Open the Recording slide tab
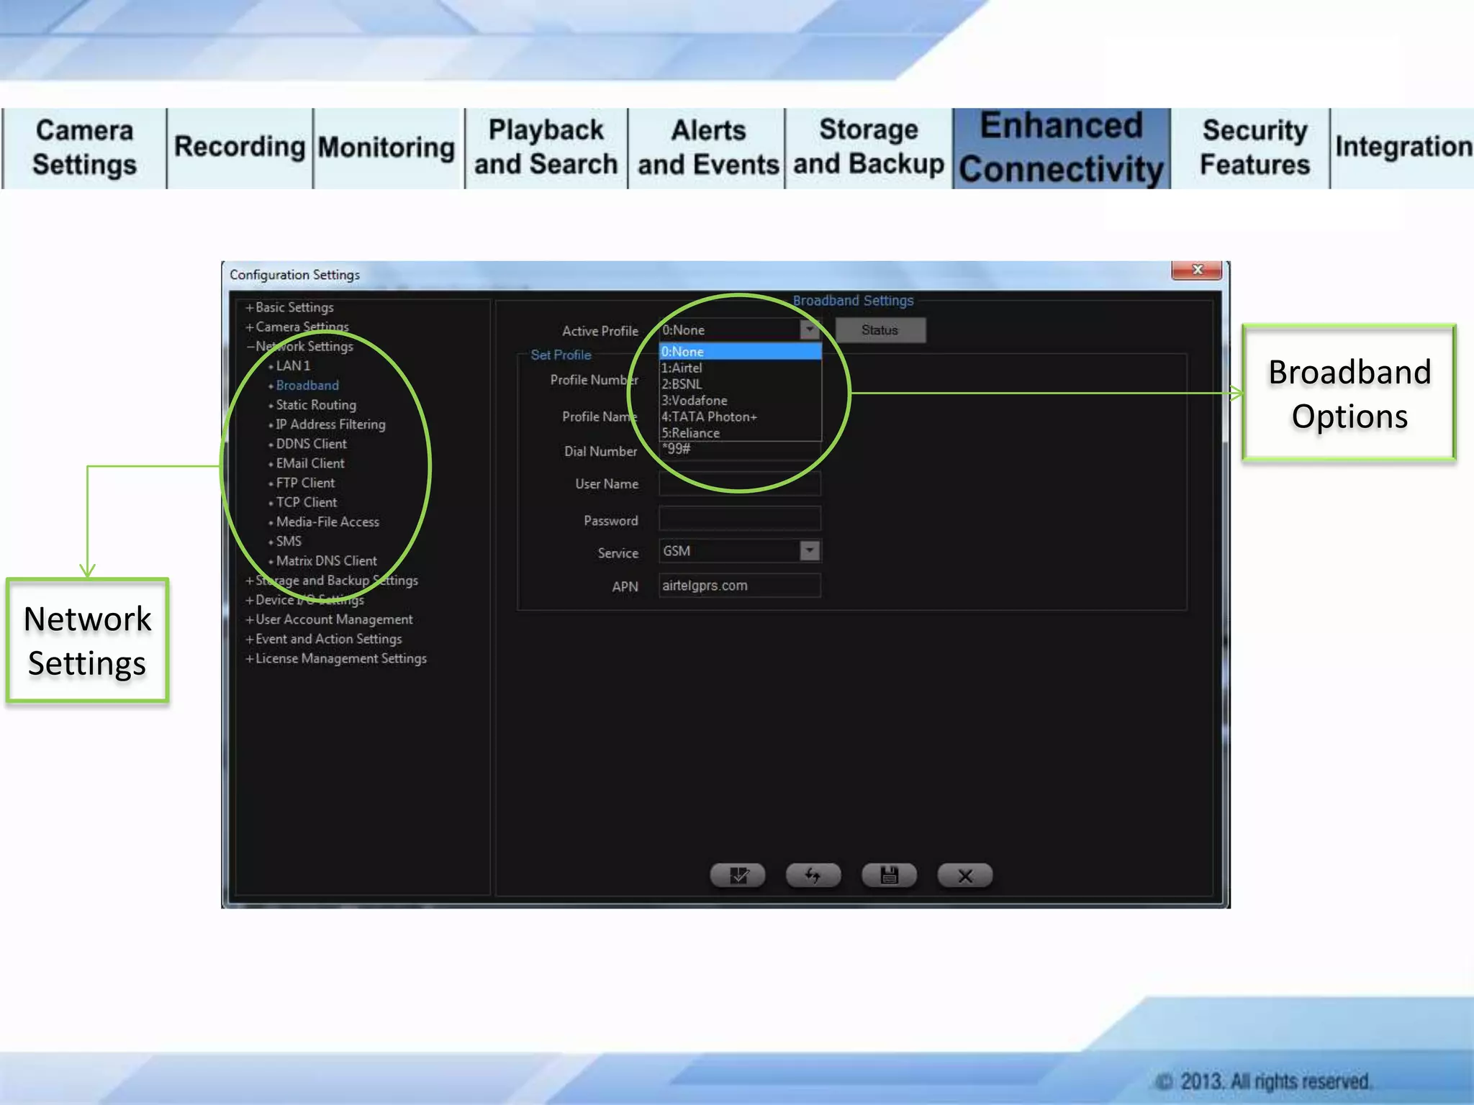 [x=240, y=148]
